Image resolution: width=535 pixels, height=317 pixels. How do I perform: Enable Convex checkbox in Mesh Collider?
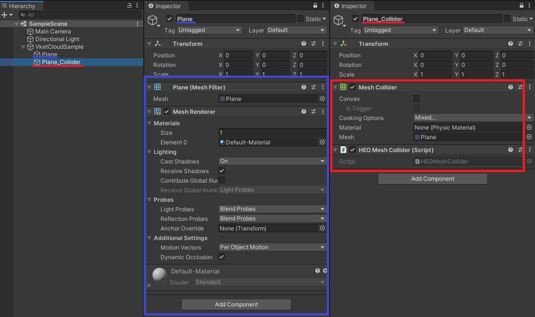(x=417, y=98)
